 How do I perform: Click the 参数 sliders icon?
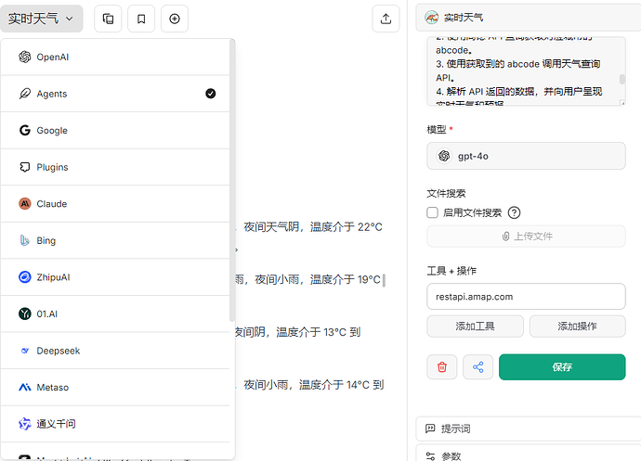pyautogui.click(x=430, y=456)
